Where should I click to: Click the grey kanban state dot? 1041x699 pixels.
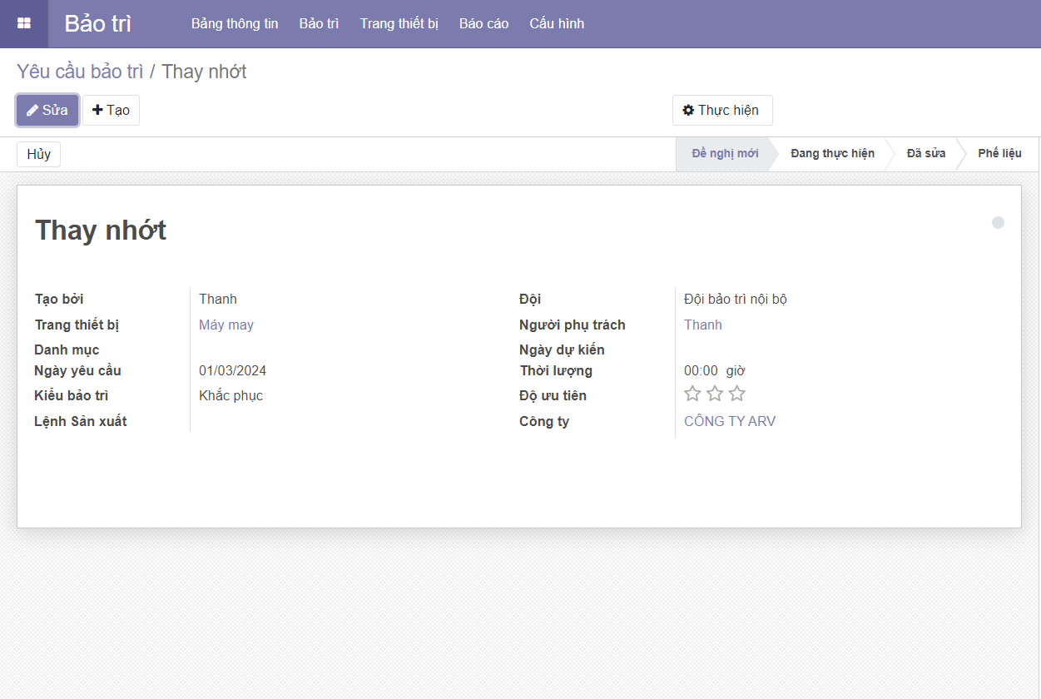998,223
